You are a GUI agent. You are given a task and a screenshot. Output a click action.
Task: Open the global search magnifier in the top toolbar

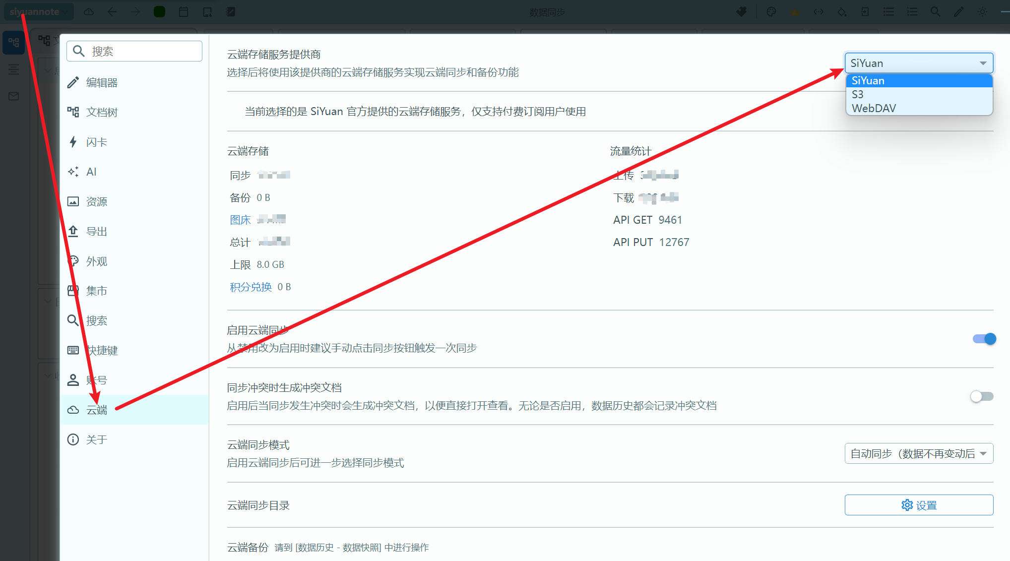pyautogui.click(x=936, y=11)
